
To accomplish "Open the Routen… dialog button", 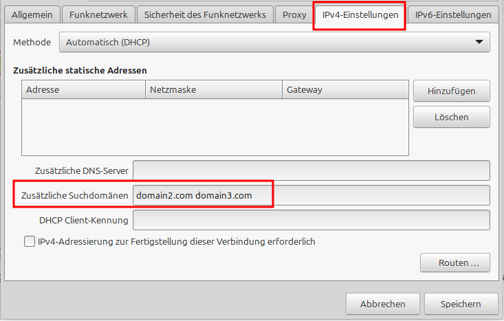I will point(454,263).
